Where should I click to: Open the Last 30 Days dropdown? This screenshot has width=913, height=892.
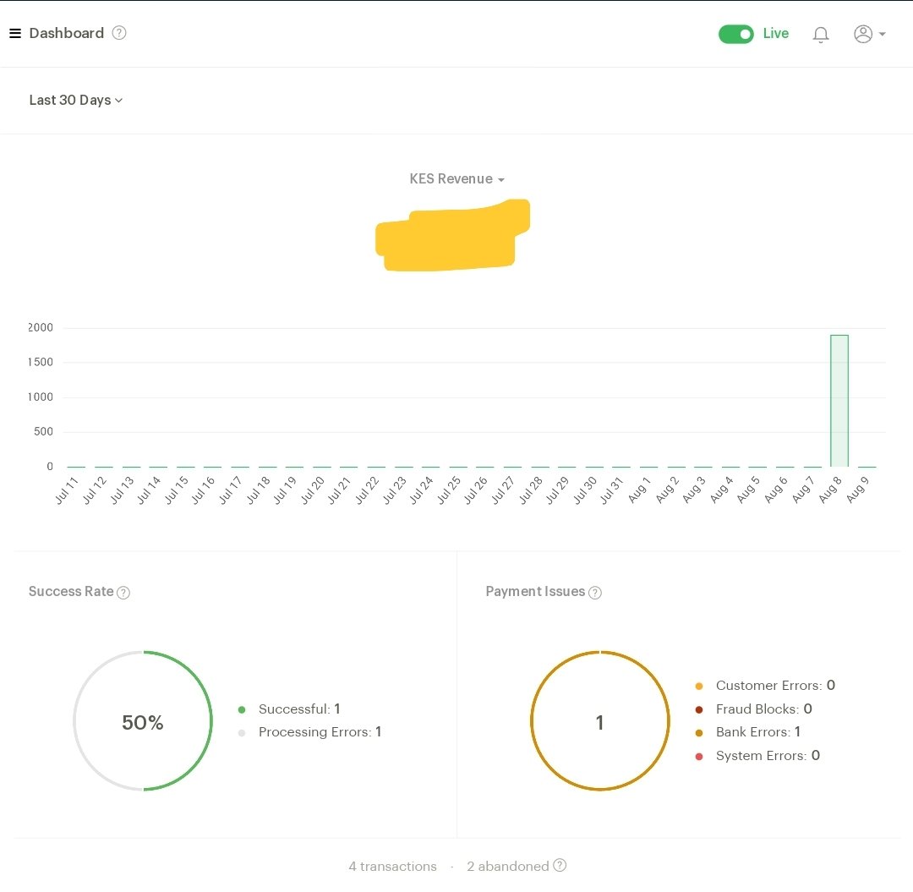[x=75, y=100]
